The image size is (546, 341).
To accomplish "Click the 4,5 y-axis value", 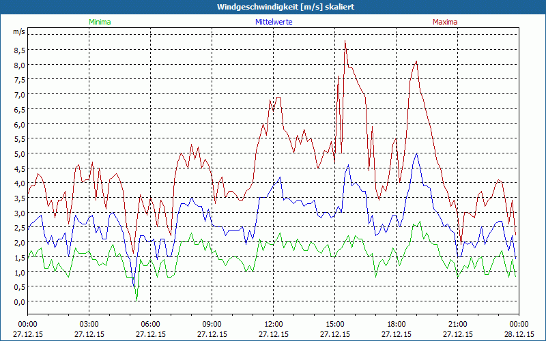I will click(x=20, y=168).
